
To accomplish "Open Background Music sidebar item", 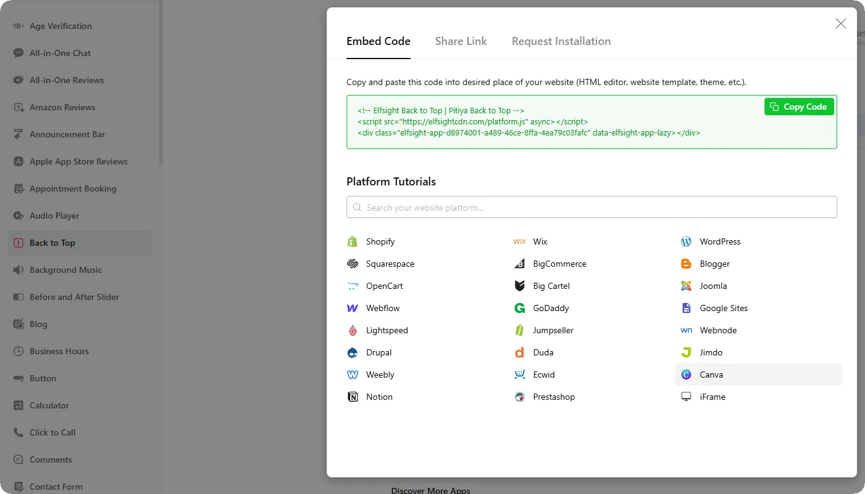I will [x=79, y=270].
